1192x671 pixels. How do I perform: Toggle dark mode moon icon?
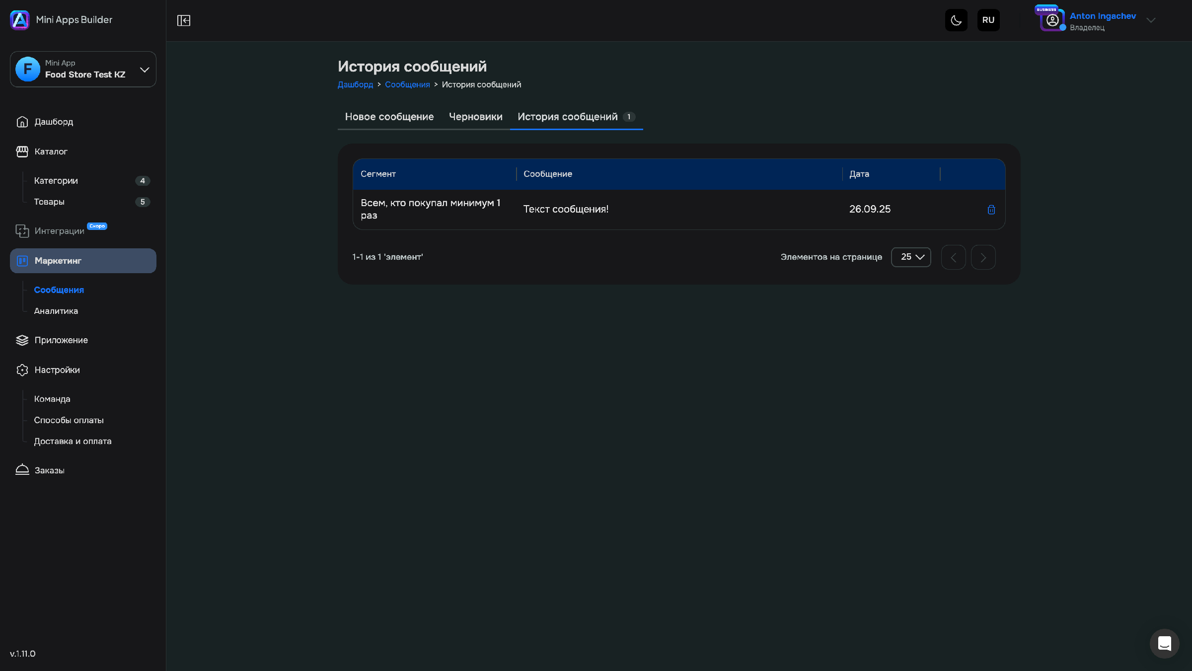[x=956, y=20]
